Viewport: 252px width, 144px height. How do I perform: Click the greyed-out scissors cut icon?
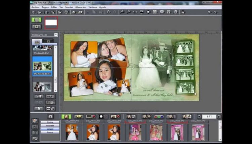[x=88, y=12]
